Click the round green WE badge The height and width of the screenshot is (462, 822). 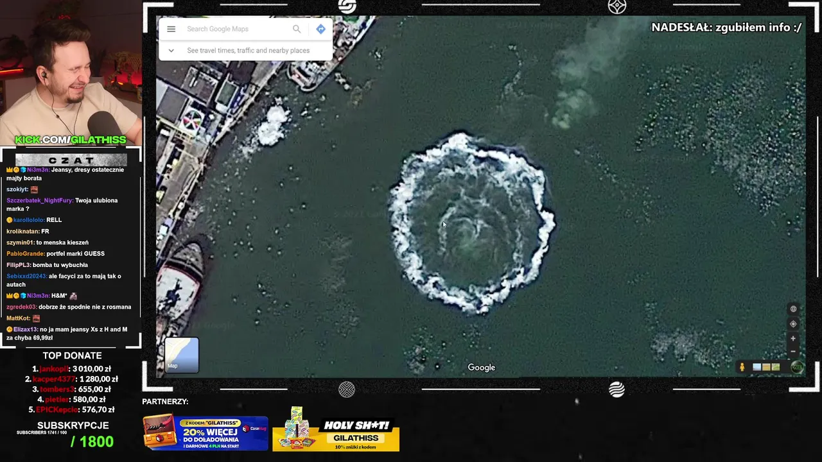point(797,368)
